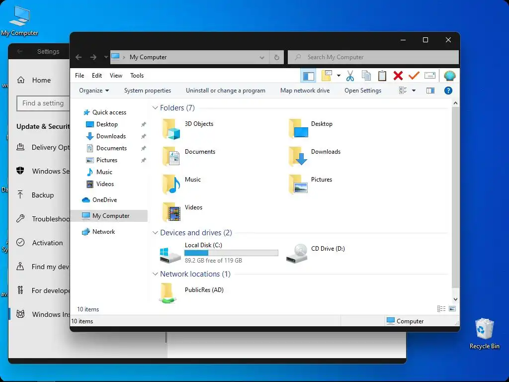Click the change view layout icon
This screenshot has width=509, height=382.
[403, 91]
